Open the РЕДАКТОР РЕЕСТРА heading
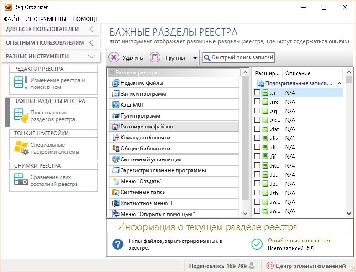 click(39, 69)
